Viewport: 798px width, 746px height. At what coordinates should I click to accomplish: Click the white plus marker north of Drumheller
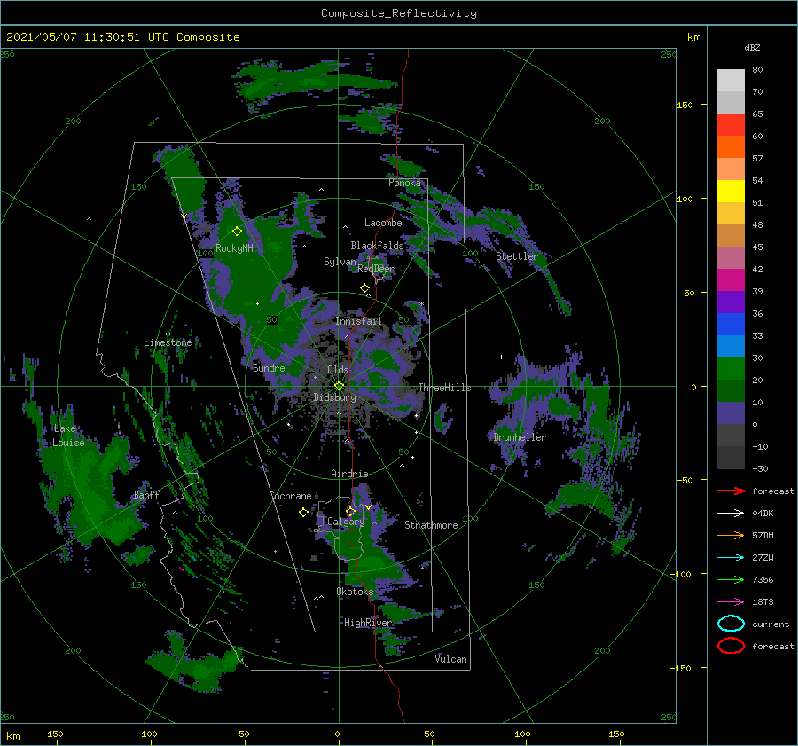501,357
